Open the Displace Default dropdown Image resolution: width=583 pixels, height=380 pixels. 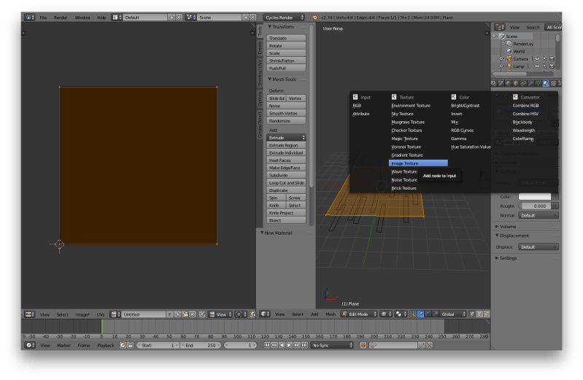click(537, 247)
